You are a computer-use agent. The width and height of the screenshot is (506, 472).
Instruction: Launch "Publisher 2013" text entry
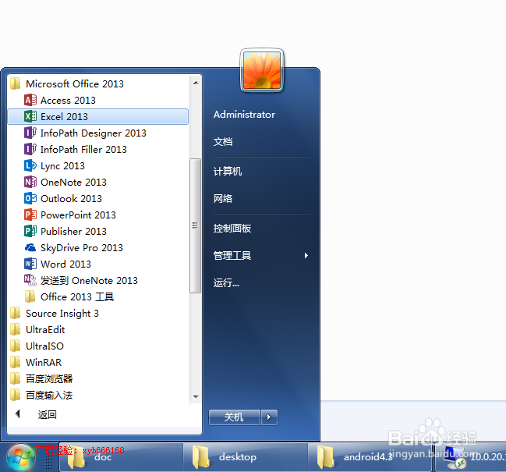coord(73,232)
